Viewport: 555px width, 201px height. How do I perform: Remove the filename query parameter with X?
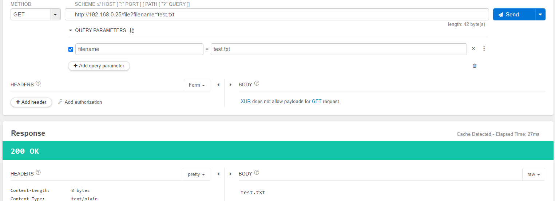[473, 48]
